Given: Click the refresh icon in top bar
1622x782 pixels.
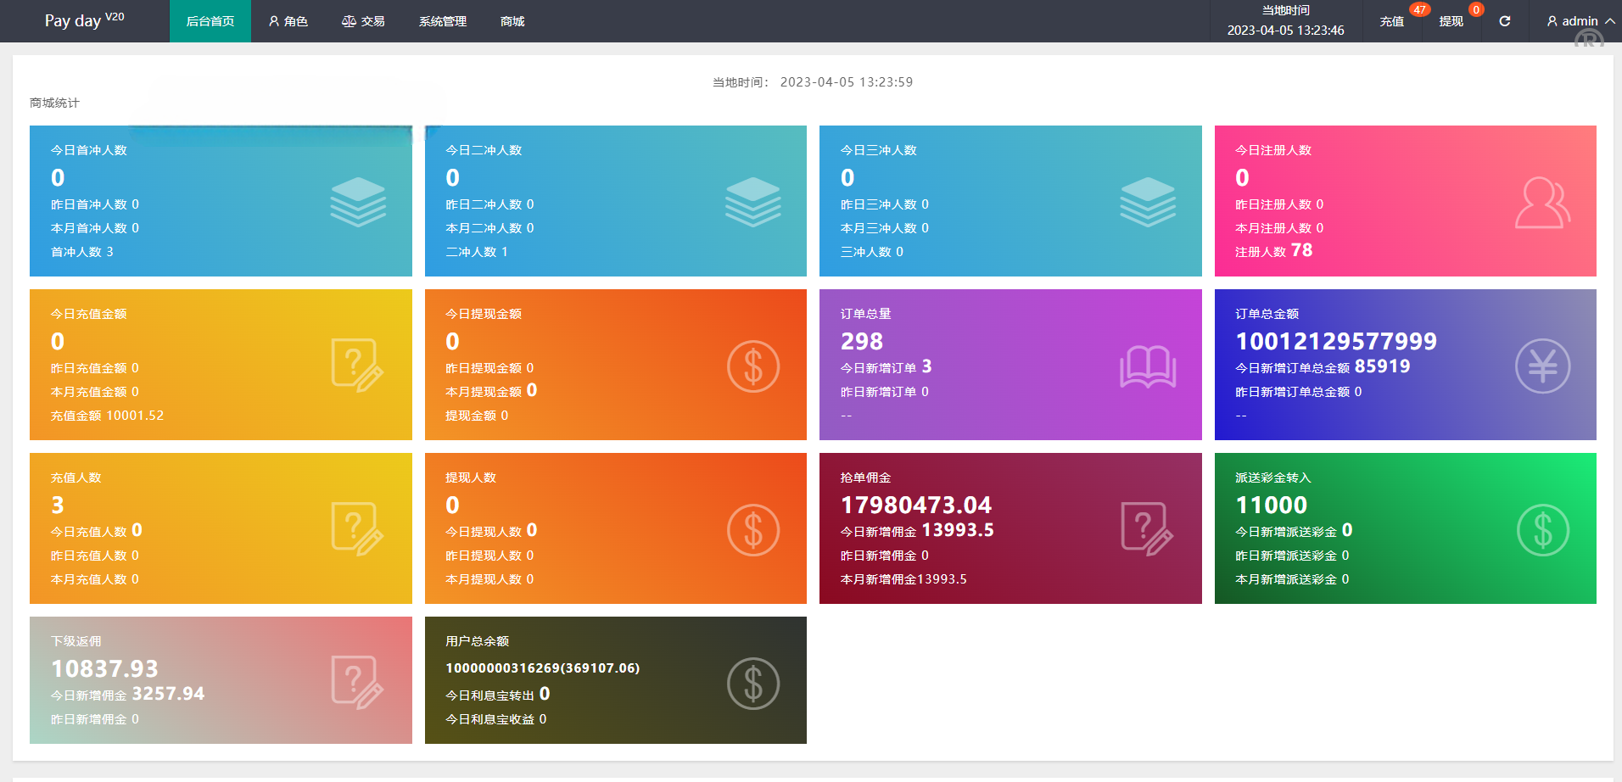Looking at the screenshot, I should pyautogui.click(x=1504, y=21).
